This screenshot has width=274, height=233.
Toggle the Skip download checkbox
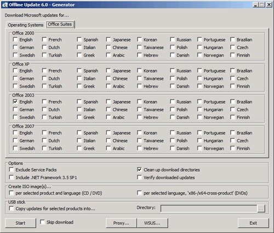tap(42, 222)
